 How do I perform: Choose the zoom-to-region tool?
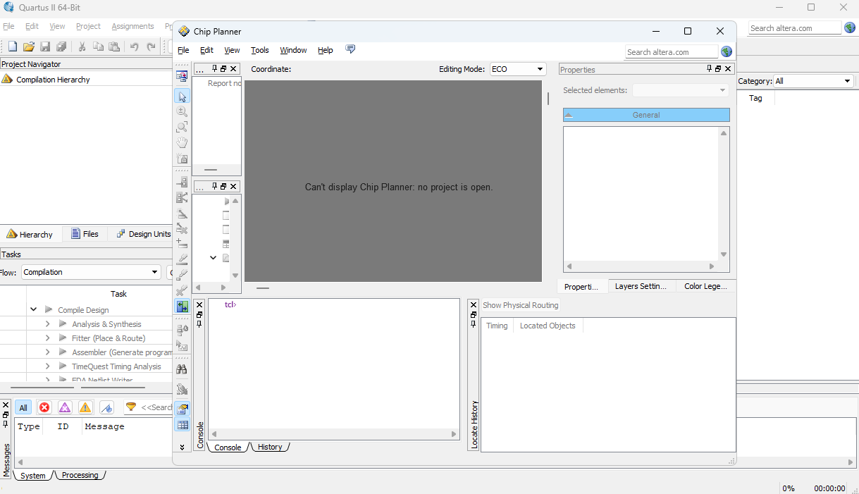(182, 127)
